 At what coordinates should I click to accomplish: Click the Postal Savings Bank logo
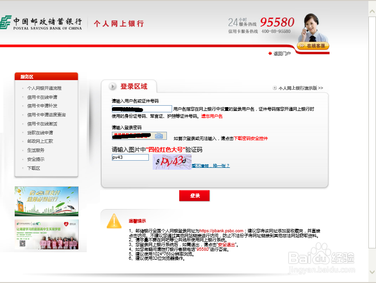pos(41,23)
